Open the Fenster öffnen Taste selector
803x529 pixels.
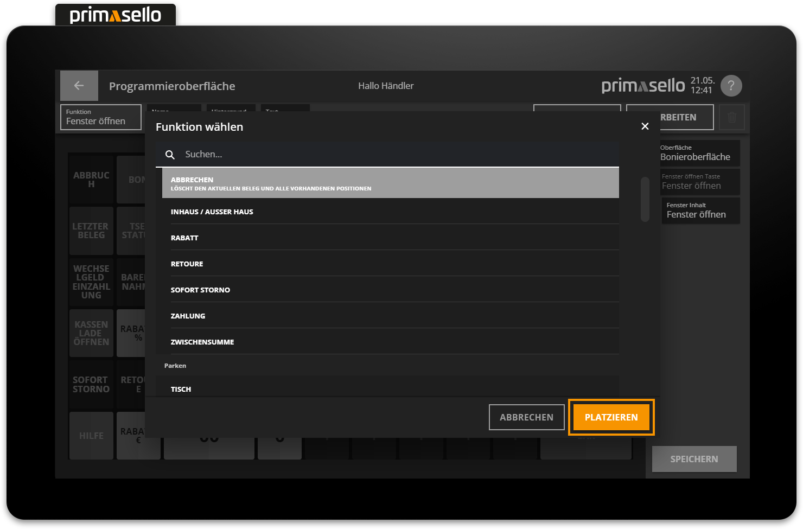pyautogui.click(x=700, y=181)
